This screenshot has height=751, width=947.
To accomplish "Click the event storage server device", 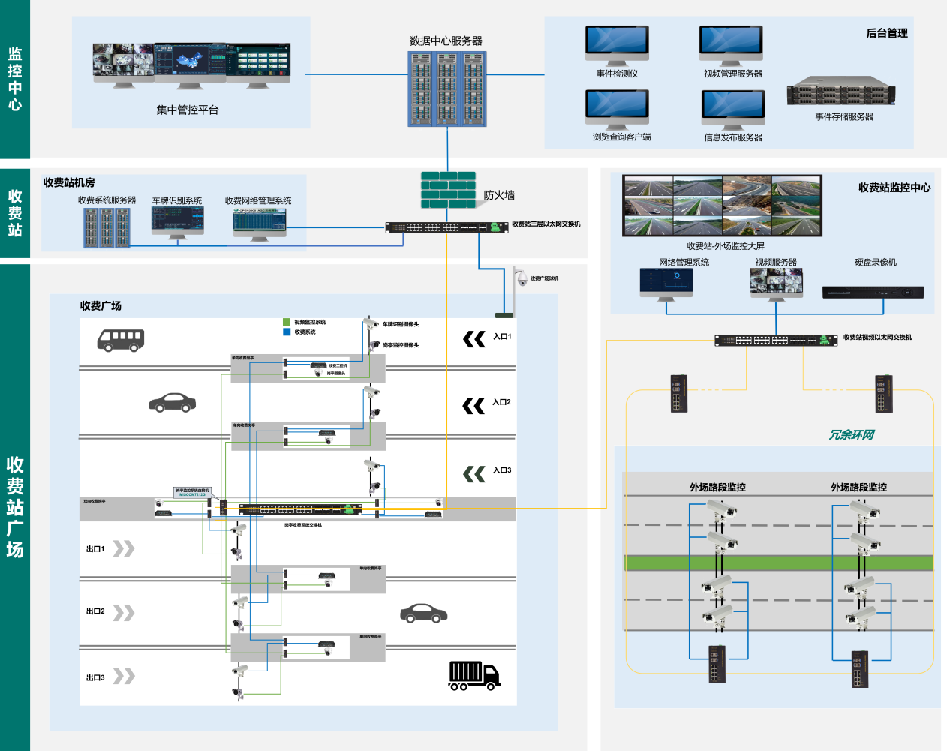I will coord(841,92).
